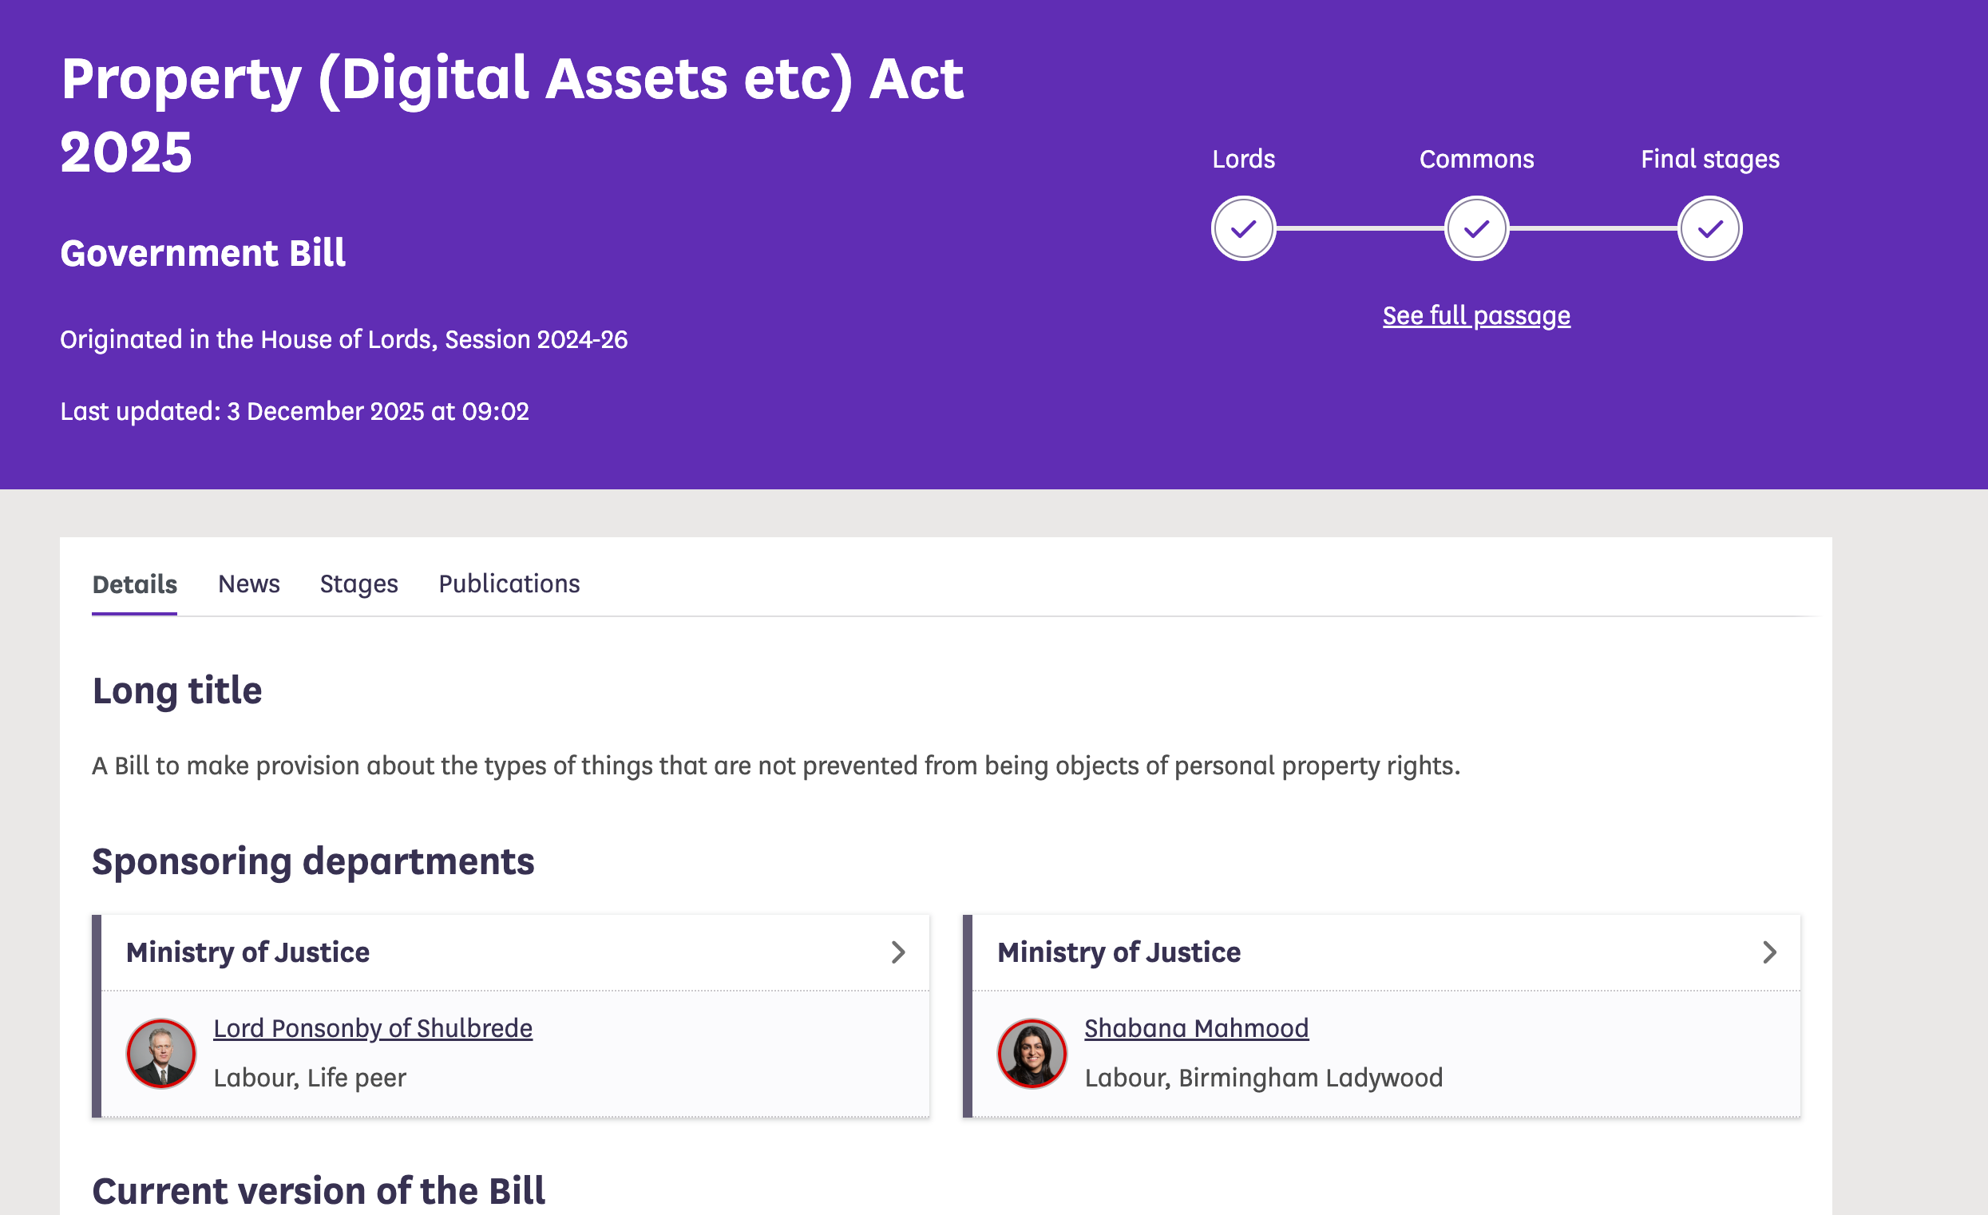This screenshot has width=1988, height=1215.
Task: Expand the right Ministry of Justice chevron
Action: pyautogui.click(x=1768, y=952)
